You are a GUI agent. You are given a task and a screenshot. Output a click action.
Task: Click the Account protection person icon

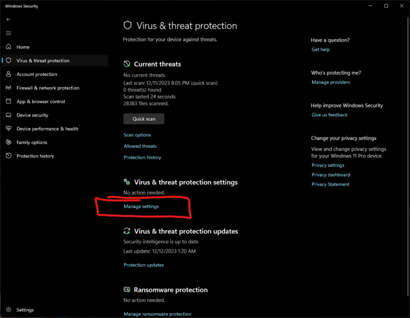(8, 74)
